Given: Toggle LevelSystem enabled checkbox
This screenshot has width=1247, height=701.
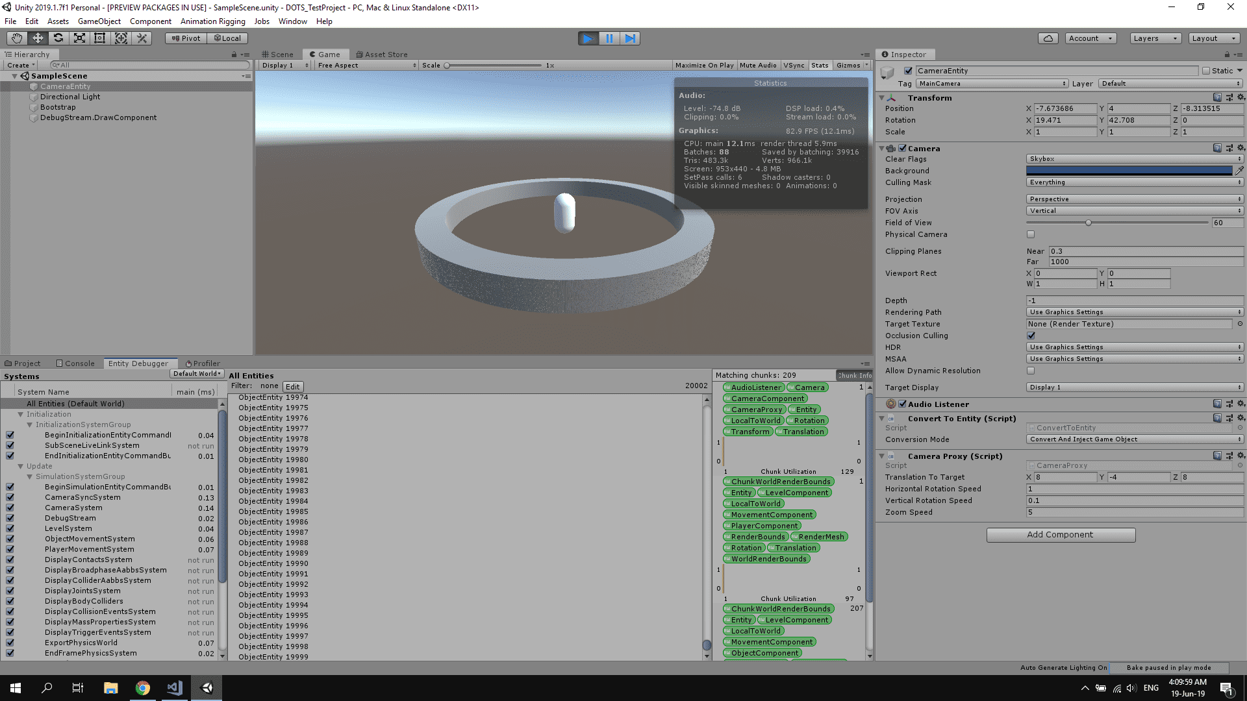Looking at the screenshot, I should [8, 528].
